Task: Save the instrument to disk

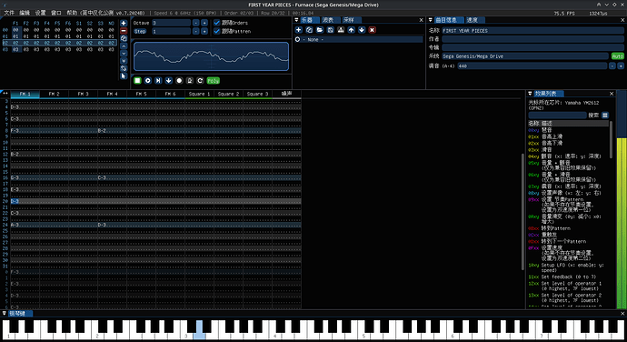Action: point(330,30)
